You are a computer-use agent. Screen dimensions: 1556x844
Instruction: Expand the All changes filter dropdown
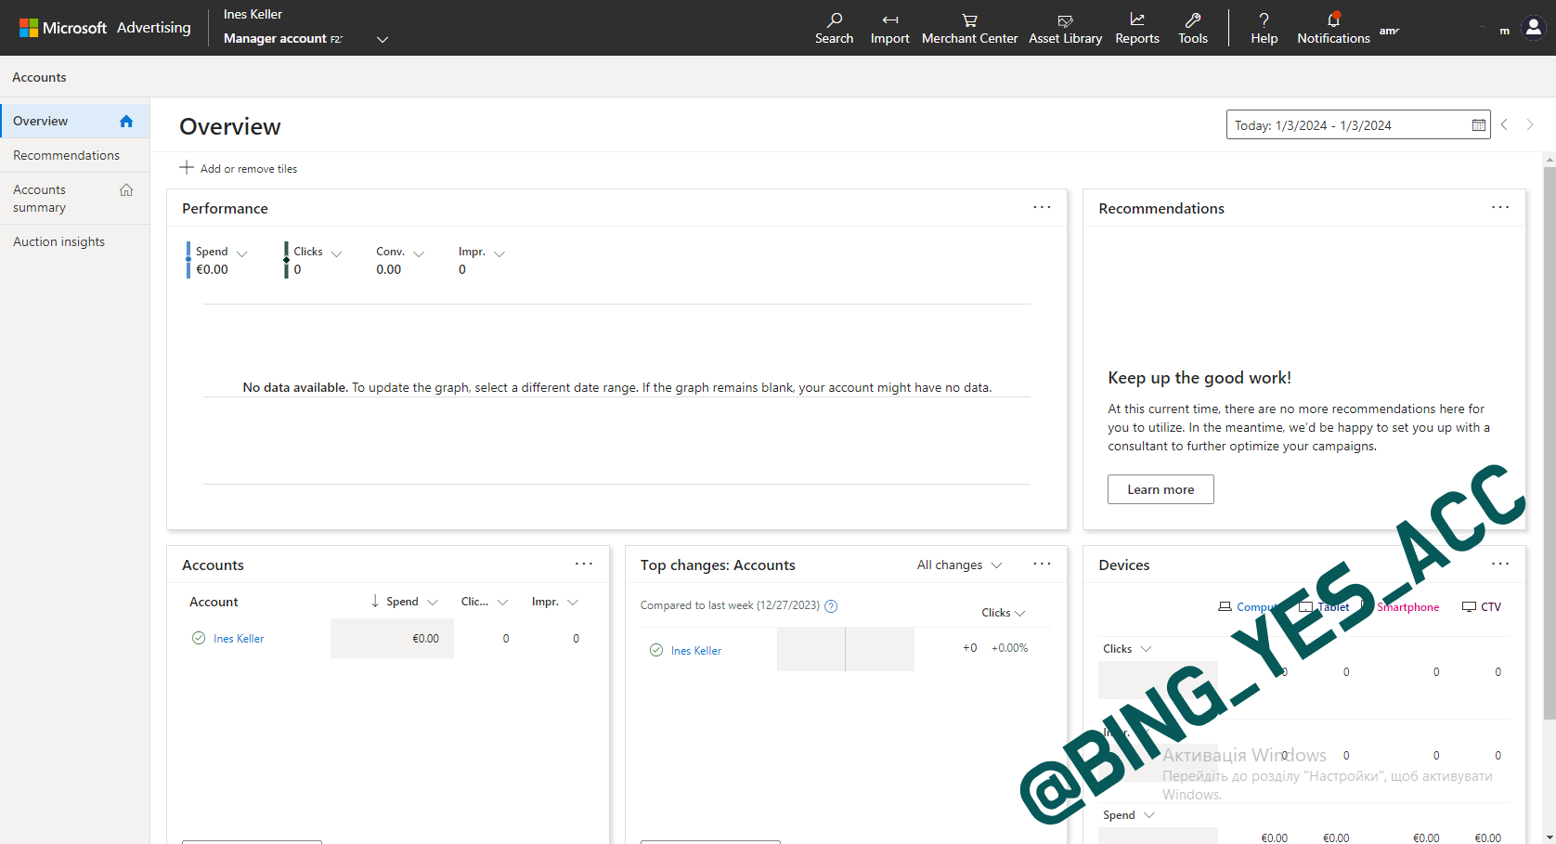point(959,565)
